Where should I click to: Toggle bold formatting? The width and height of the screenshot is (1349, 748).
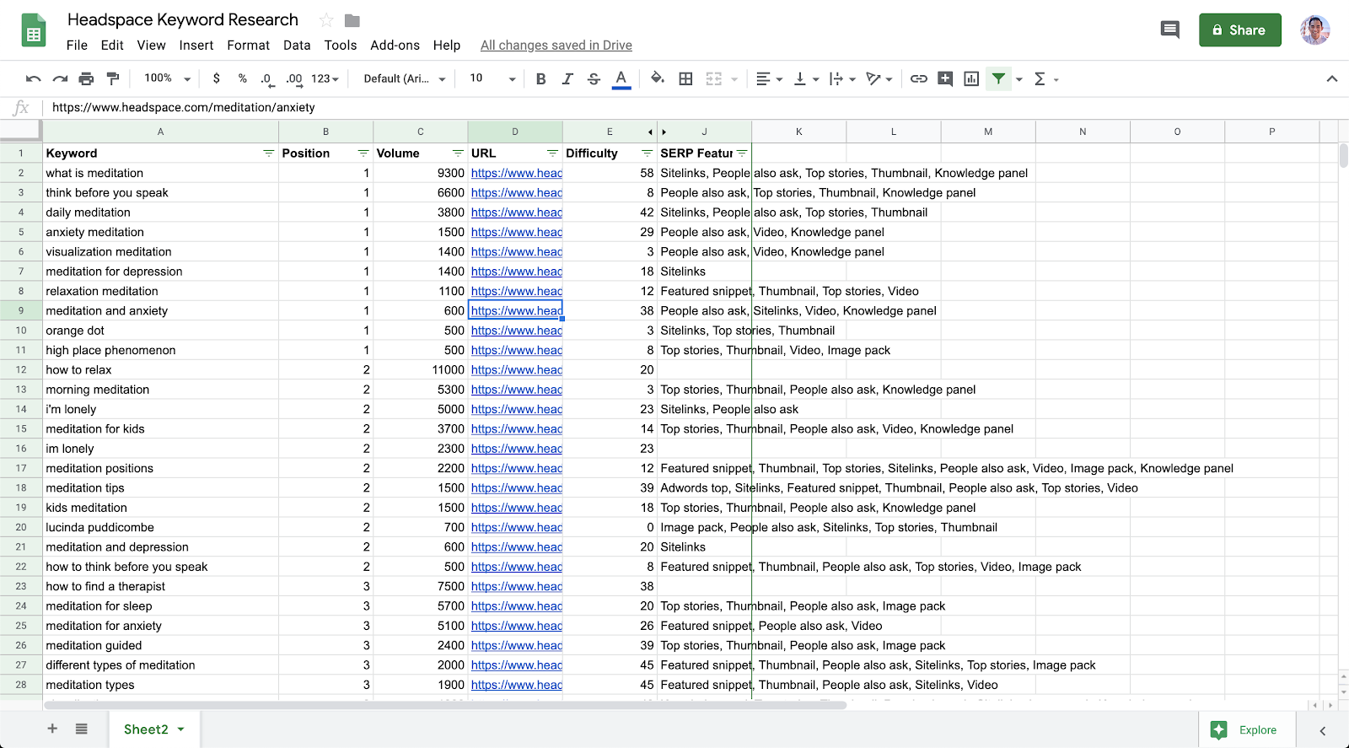pyautogui.click(x=540, y=78)
